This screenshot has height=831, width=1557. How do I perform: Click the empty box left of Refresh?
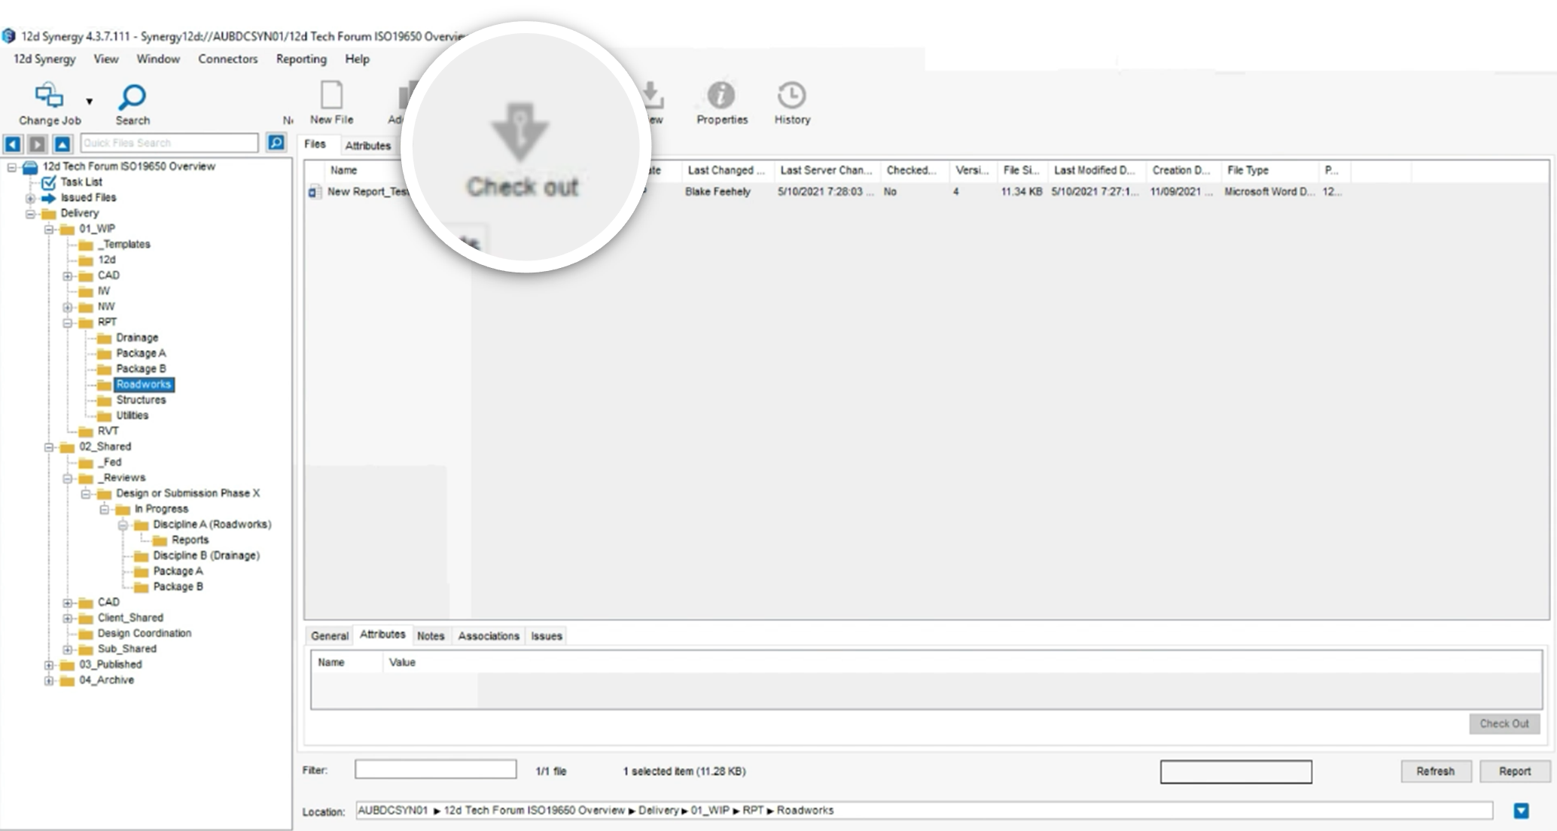tap(1236, 772)
